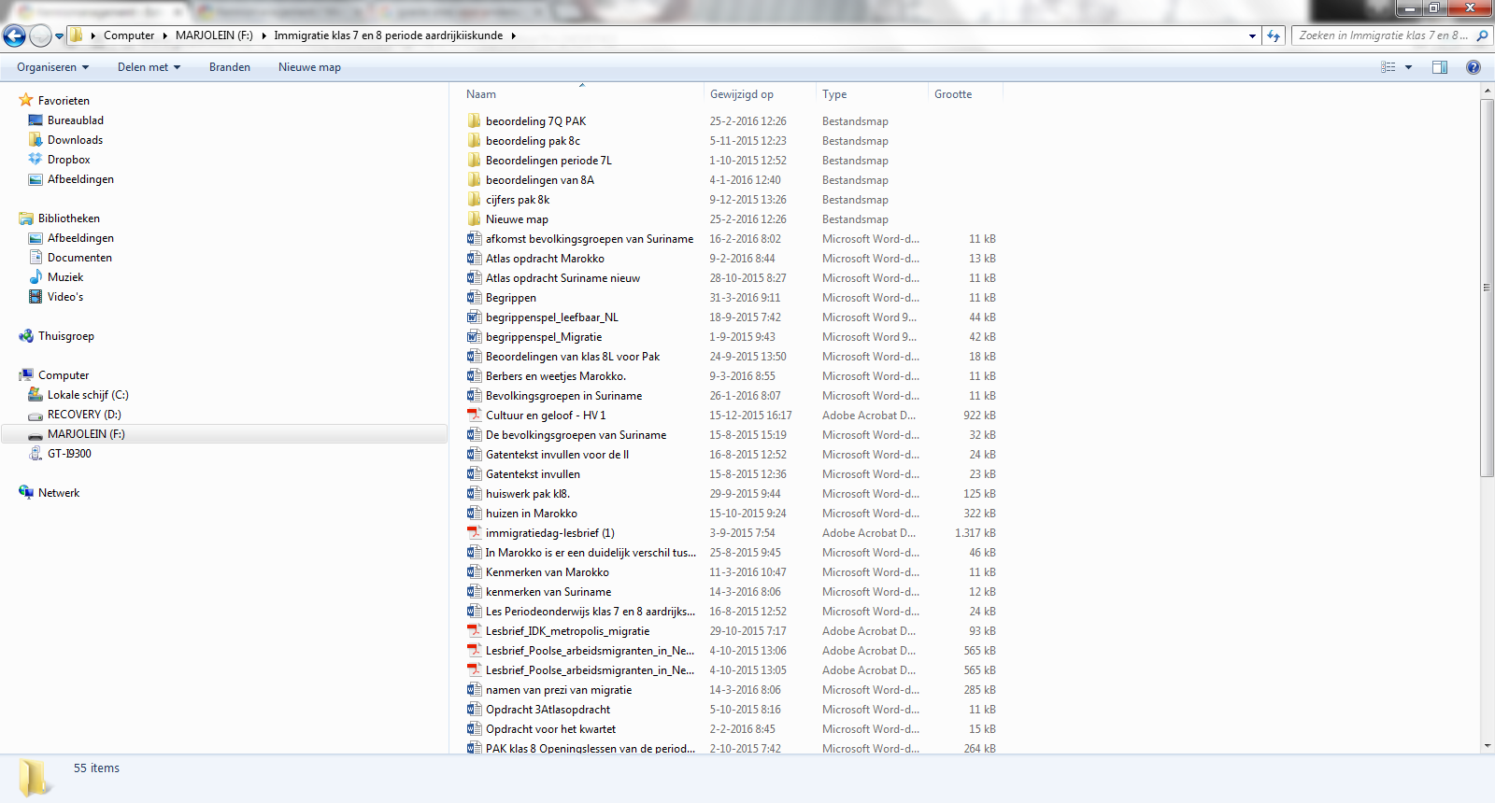
Task: Open the Organiseren dropdown menu
Action: coord(52,67)
